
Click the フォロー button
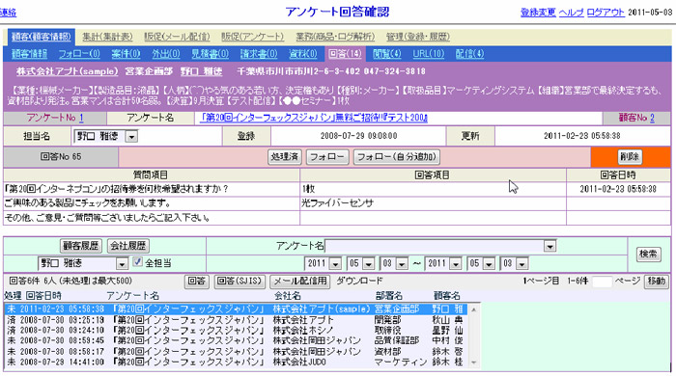[x=327, y=156]
